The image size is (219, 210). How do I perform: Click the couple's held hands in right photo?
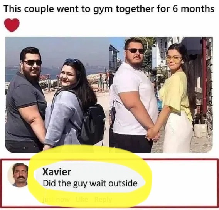pyautogui.click(x=152, y=134)
